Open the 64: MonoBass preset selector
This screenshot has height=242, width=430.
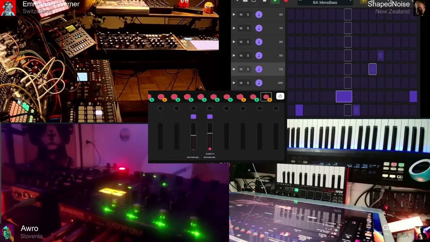point(325,2)
